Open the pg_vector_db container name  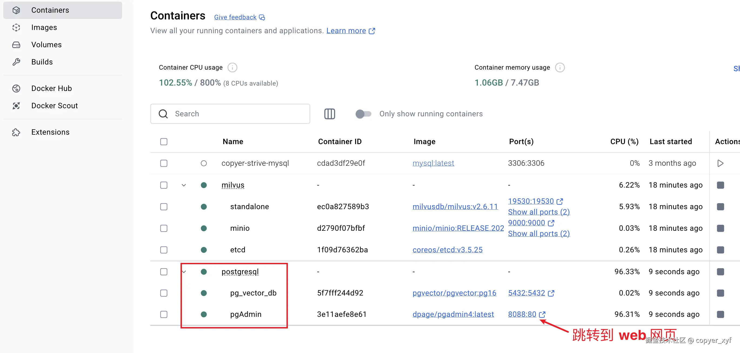click(x=253, y=293)
